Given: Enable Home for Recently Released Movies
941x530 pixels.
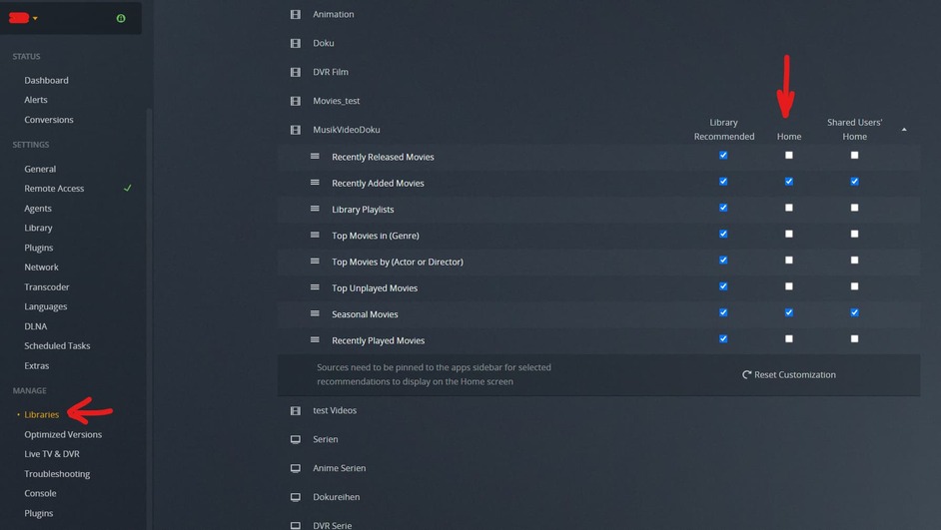Looking at the screenshot, I should click(x=788, y=156).
